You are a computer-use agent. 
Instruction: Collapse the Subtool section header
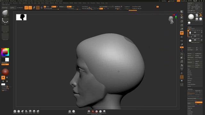(190, 27)
